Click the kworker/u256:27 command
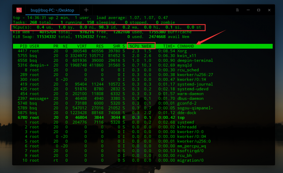283x173 pixels. (195, 75)
